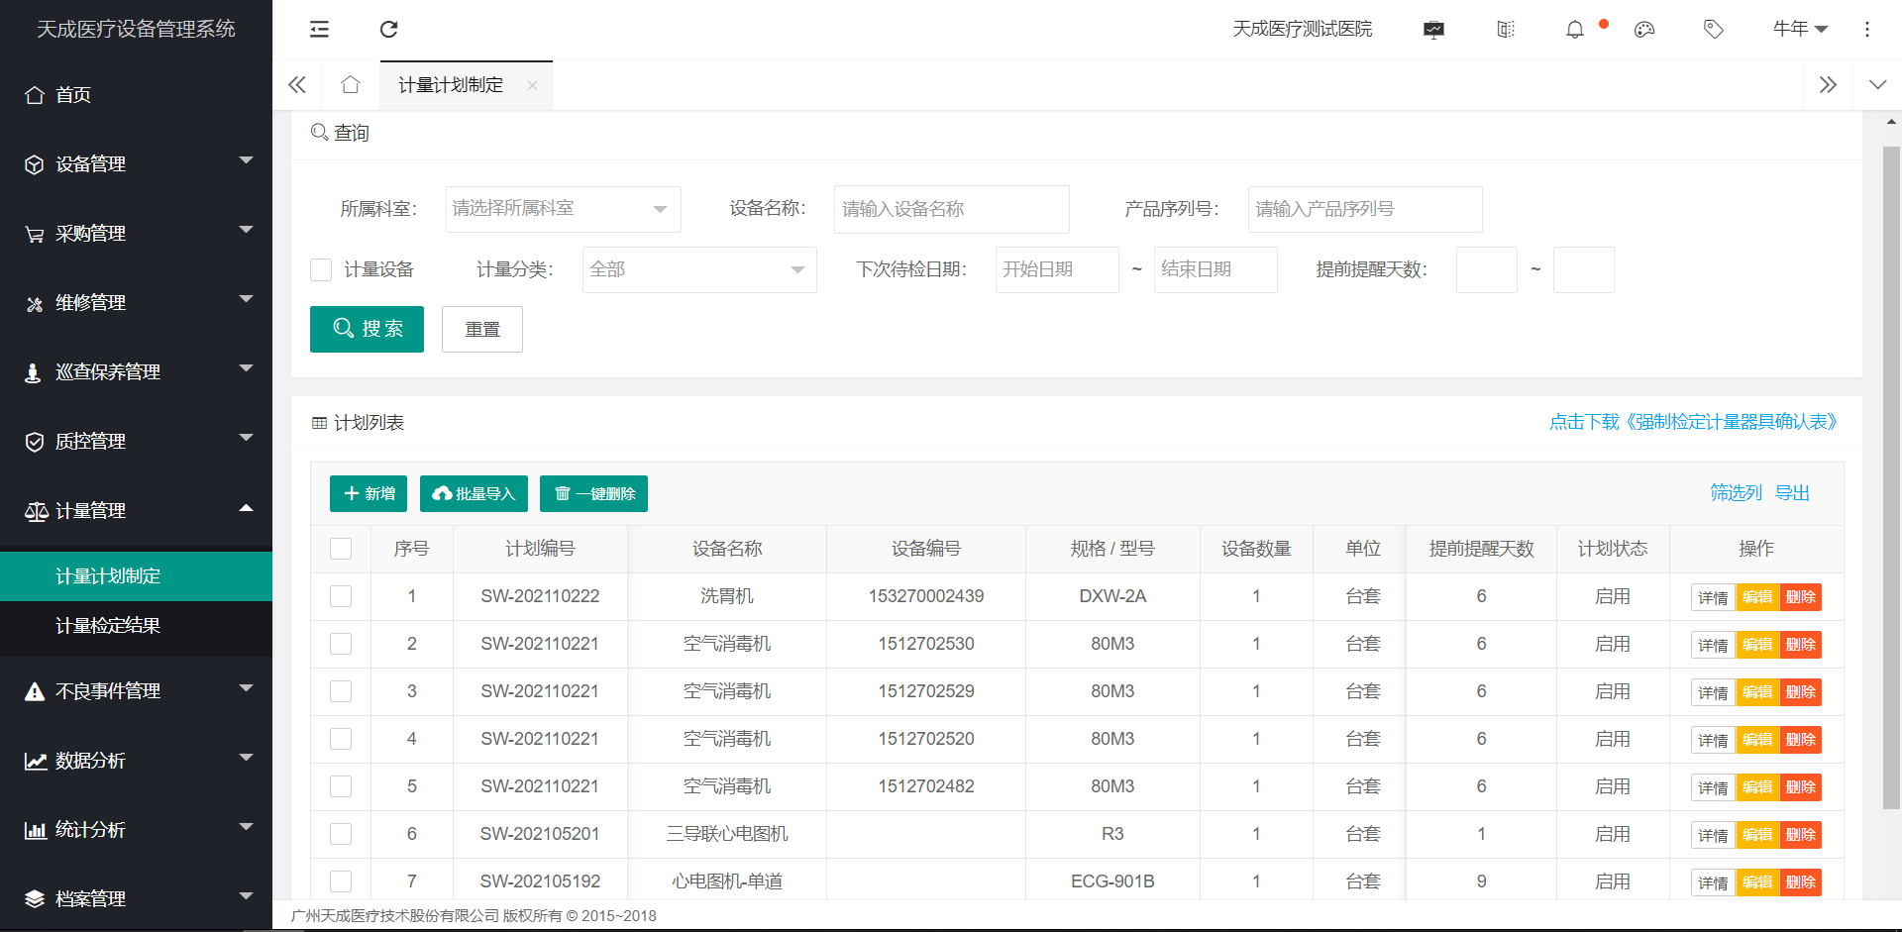
Task: Expand the 设备管理 menu
Action: click(246, 160)
